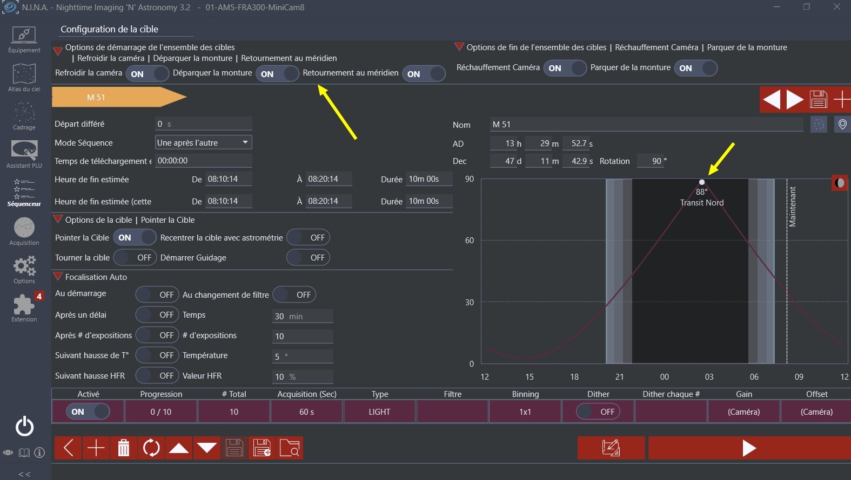Screen dimensions: 851x480
Task: Toggle Refroidir la caméra switch
Action: [148, 74]
